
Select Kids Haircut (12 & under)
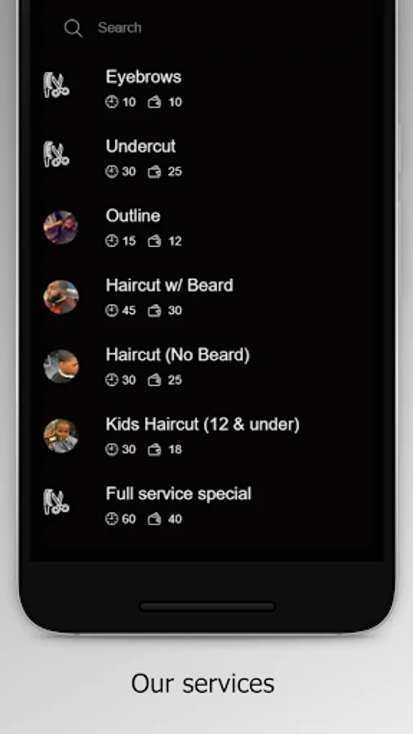click(x=207, y=436)
